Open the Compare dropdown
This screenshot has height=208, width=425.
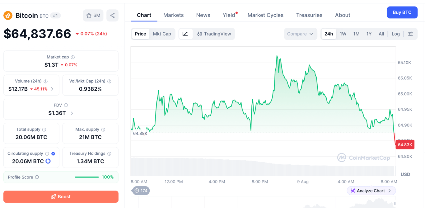coord(300,34)
